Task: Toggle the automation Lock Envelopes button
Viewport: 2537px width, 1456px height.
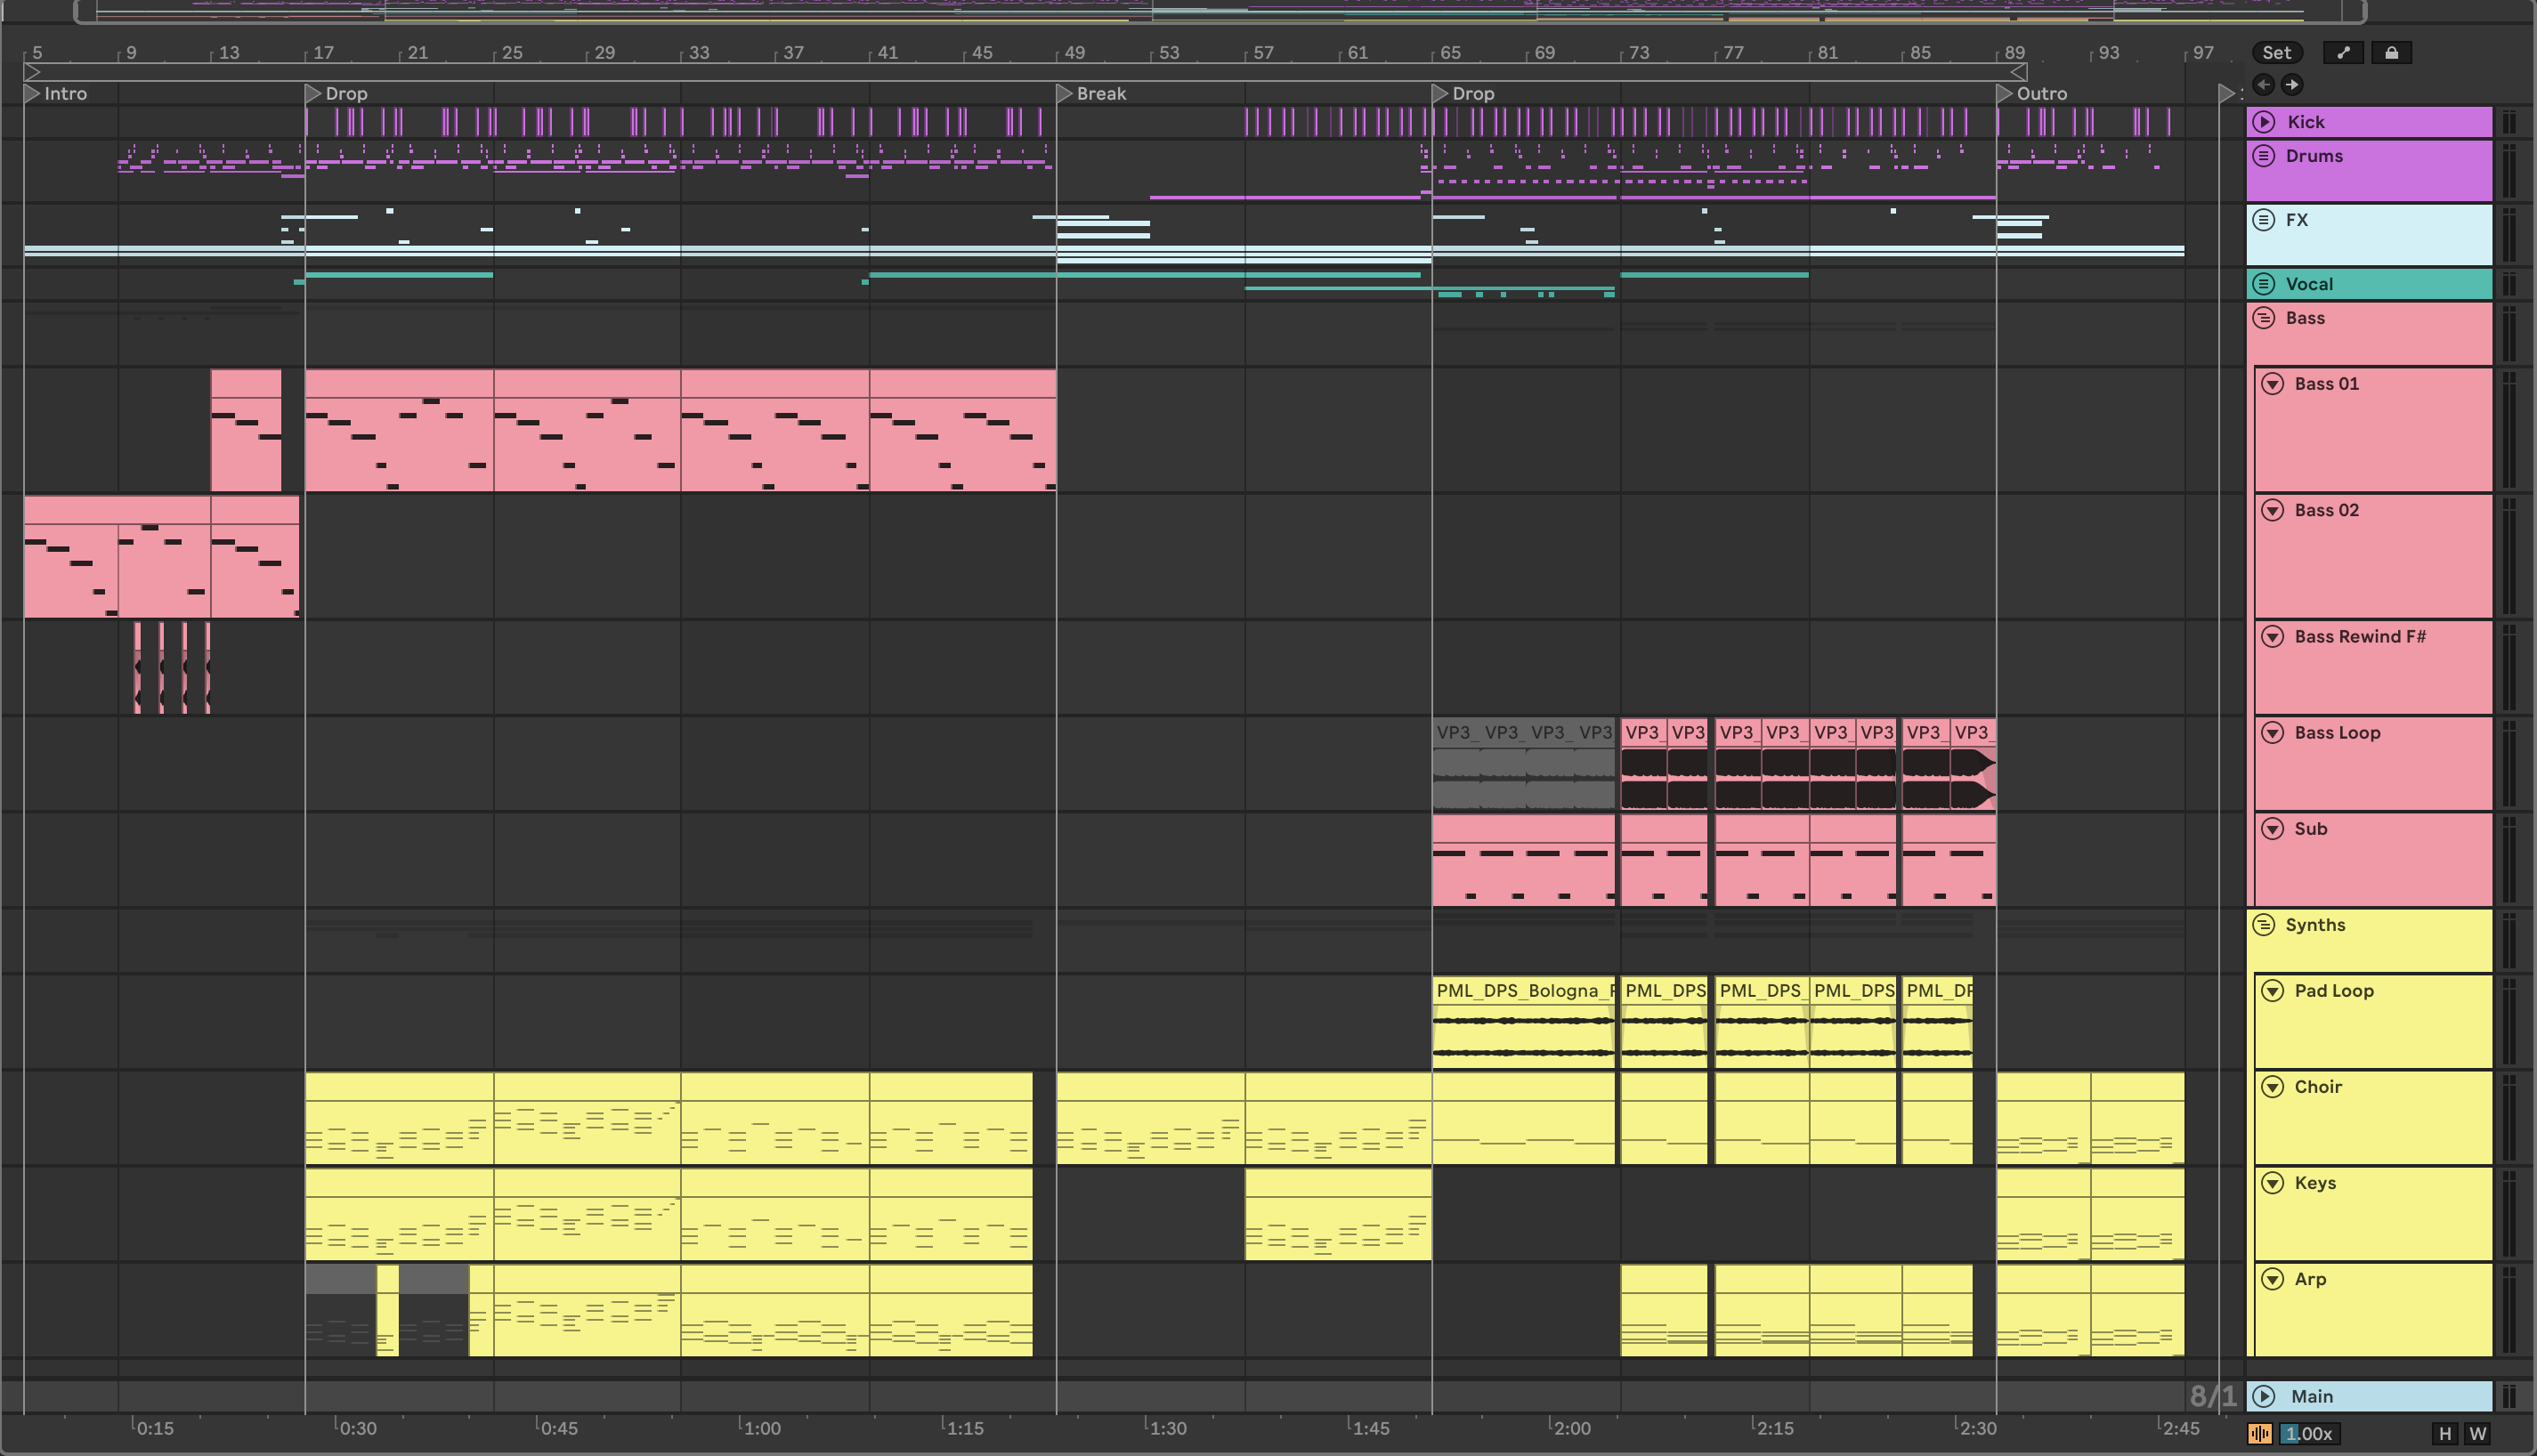Action: 2391,53
